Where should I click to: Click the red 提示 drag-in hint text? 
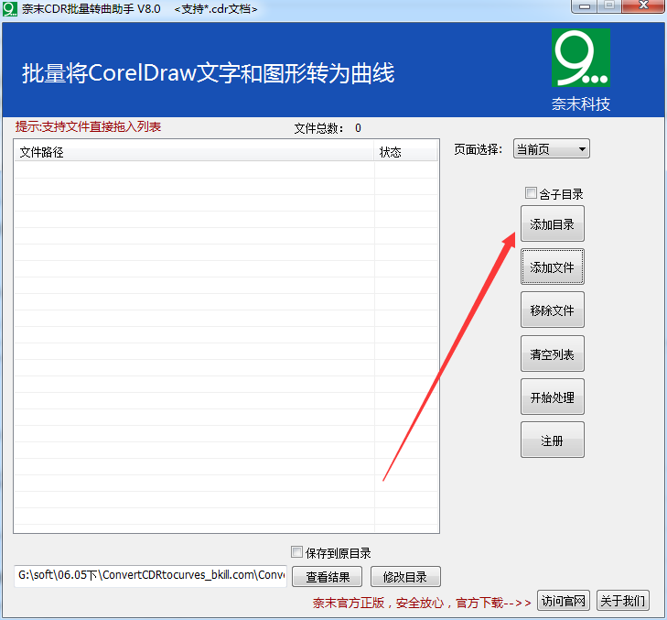(x=88, y=126)
